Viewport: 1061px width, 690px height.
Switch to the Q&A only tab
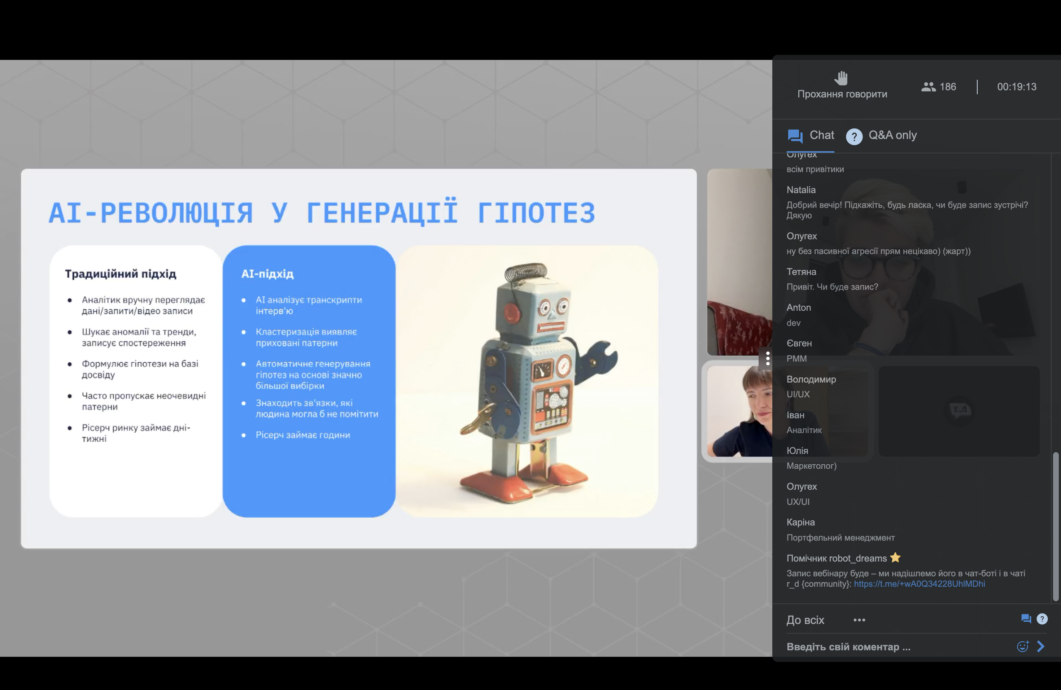[x=892, y=135]
